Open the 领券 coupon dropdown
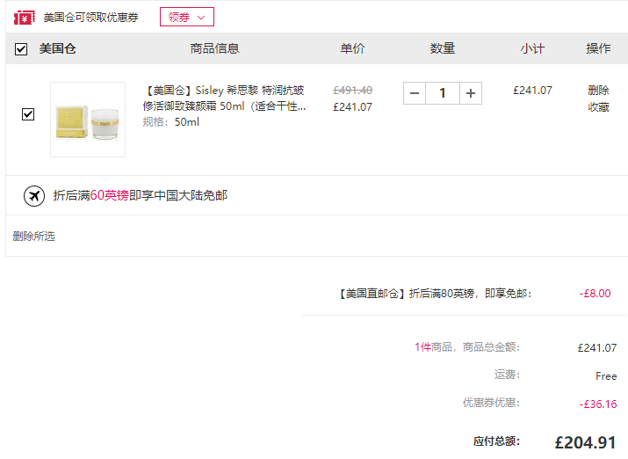 click(186, 17)
